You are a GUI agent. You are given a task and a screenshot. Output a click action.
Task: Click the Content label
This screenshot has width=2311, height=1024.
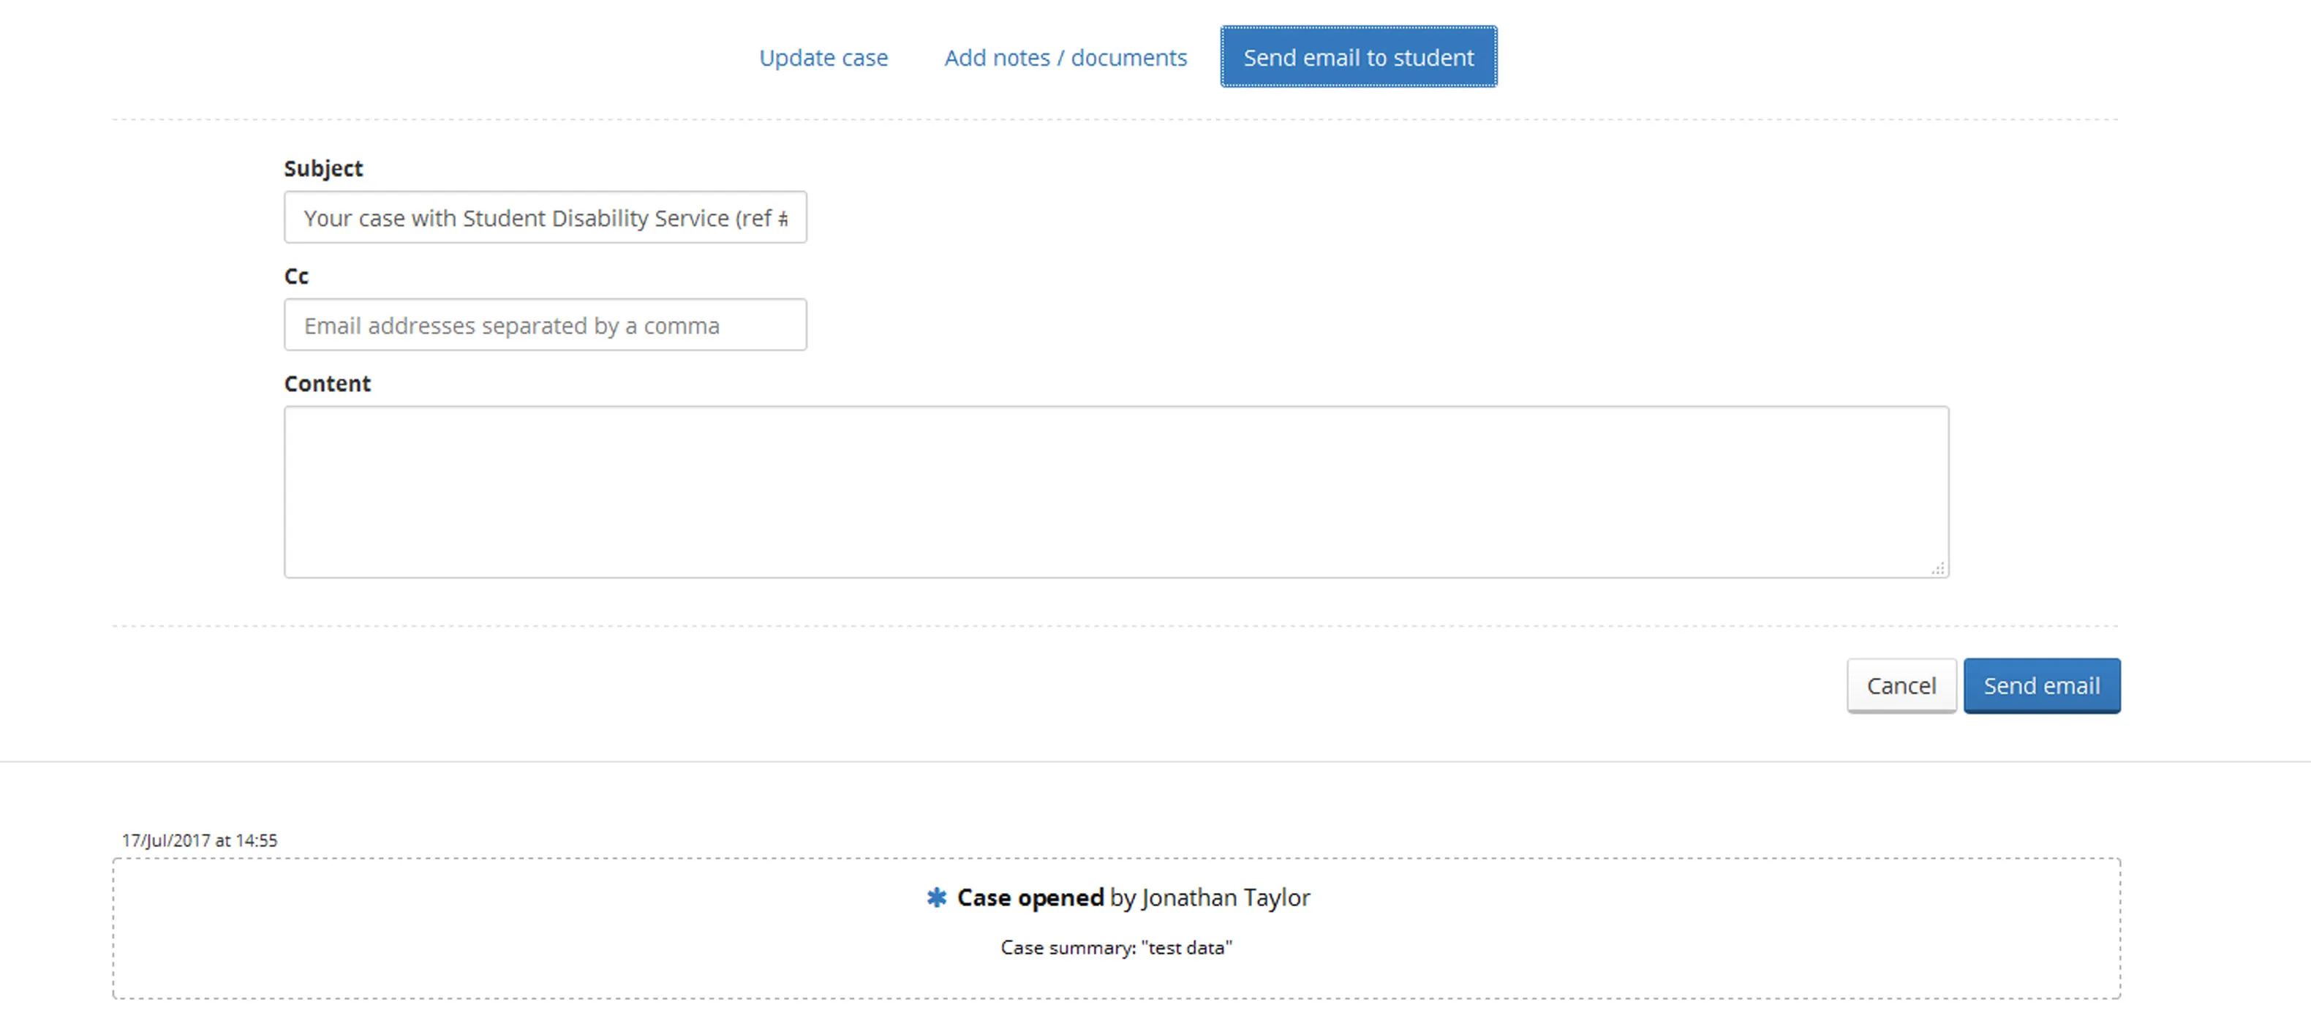327,383
